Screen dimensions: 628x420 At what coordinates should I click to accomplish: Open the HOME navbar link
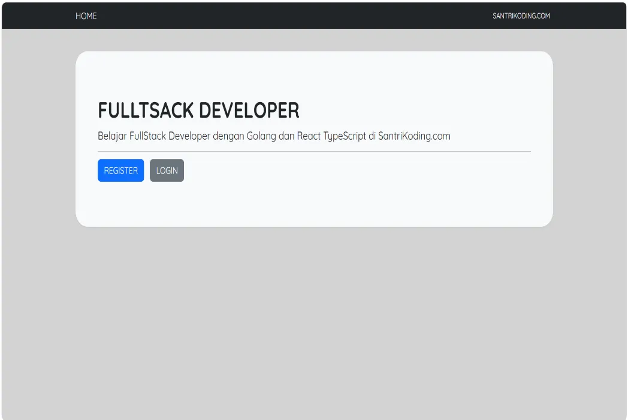[x=86, y=16]
